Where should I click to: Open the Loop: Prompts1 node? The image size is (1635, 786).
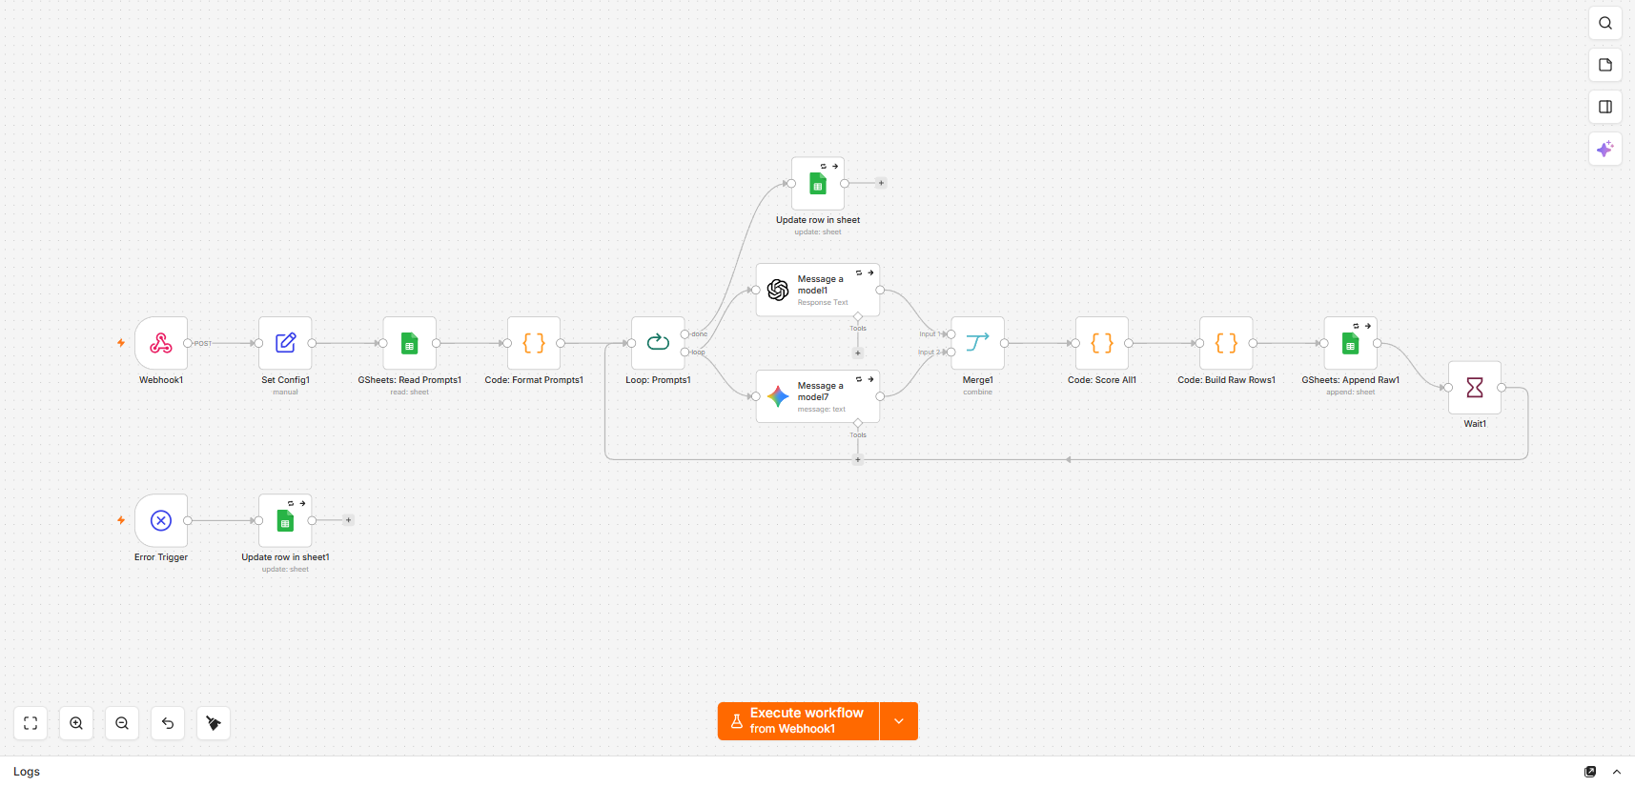point(658,343)
